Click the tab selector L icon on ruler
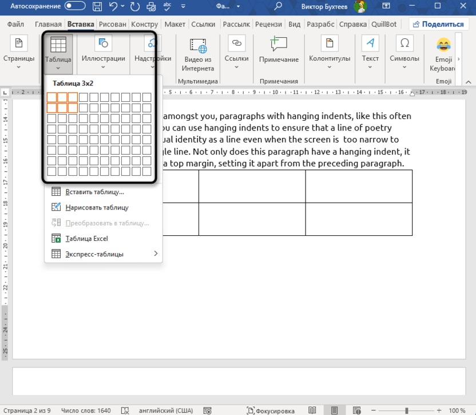 pos(5,92)
